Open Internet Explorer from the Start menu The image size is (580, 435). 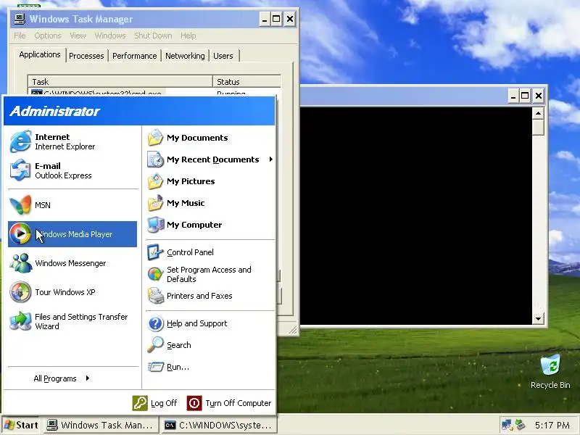73,141
